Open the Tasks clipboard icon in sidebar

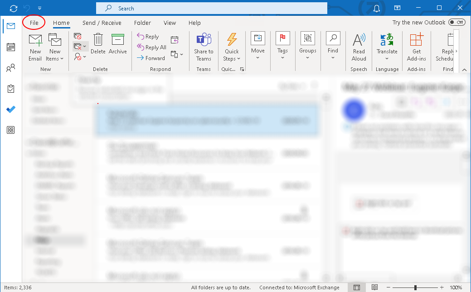coord(11,89)
